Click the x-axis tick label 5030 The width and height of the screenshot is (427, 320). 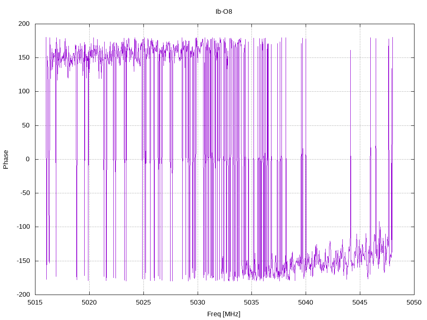[x=198, y=302]
